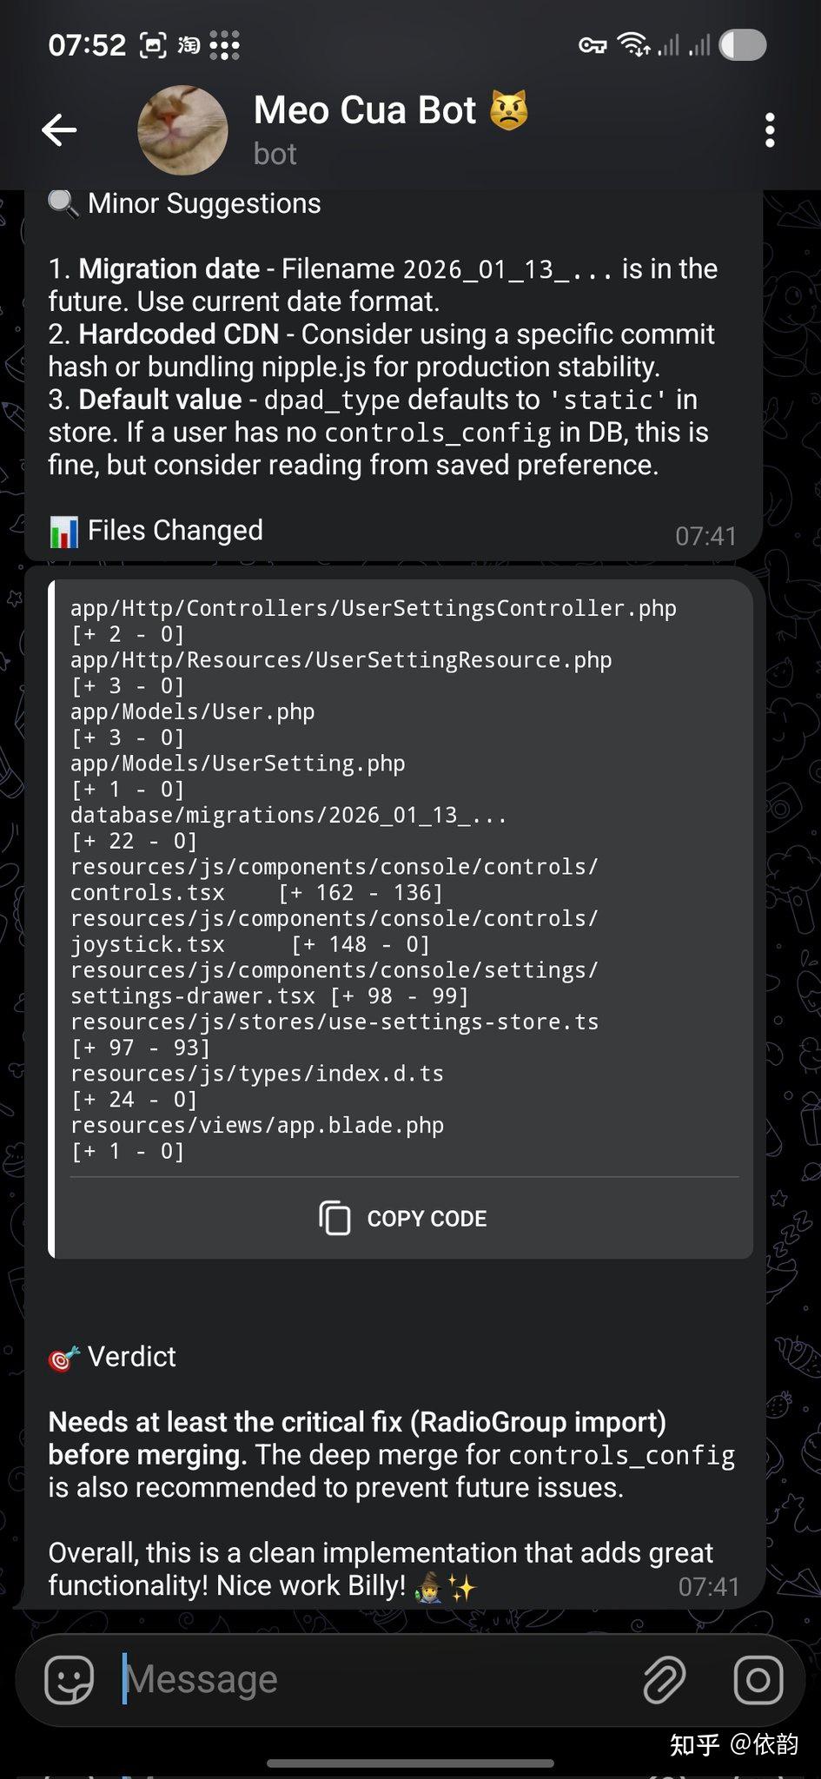Image resolution: width=821 pixels, height=1779 pixels.
Task: Tap the copy icon beside COPY CODE
Action: pos(334,1218)
